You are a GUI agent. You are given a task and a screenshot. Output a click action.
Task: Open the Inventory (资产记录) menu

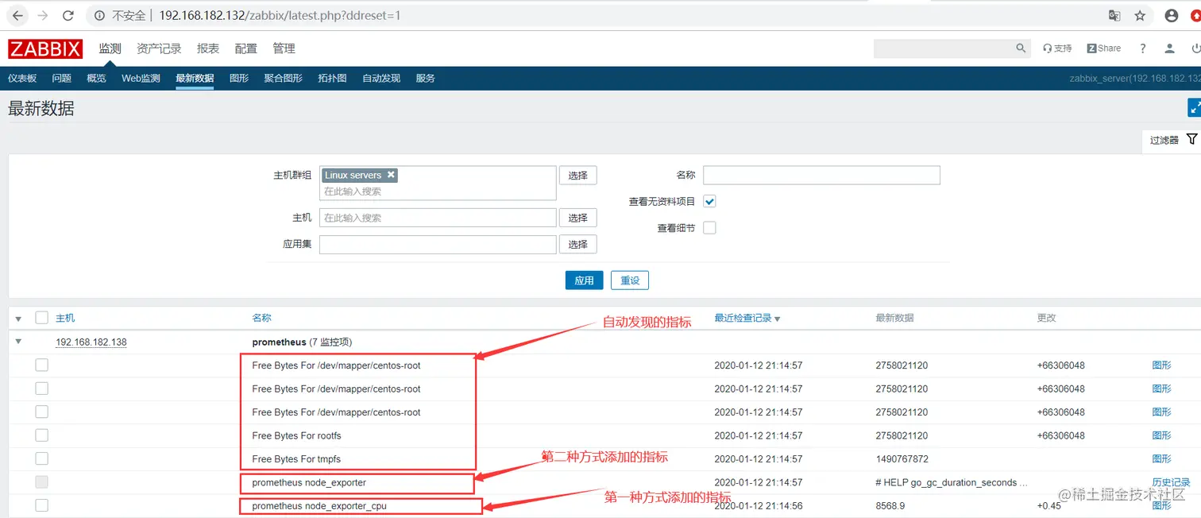click(x=159, y=48)
